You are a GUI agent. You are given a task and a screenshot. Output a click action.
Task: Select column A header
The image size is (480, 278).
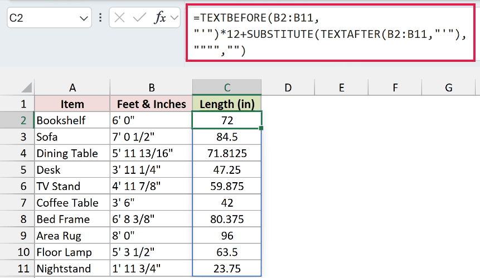[x=72, y=87]
